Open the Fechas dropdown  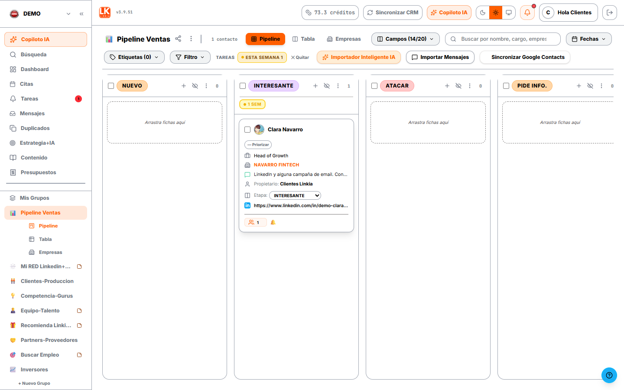point(589,39)
